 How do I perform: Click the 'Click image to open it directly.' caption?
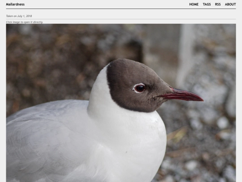24,22
